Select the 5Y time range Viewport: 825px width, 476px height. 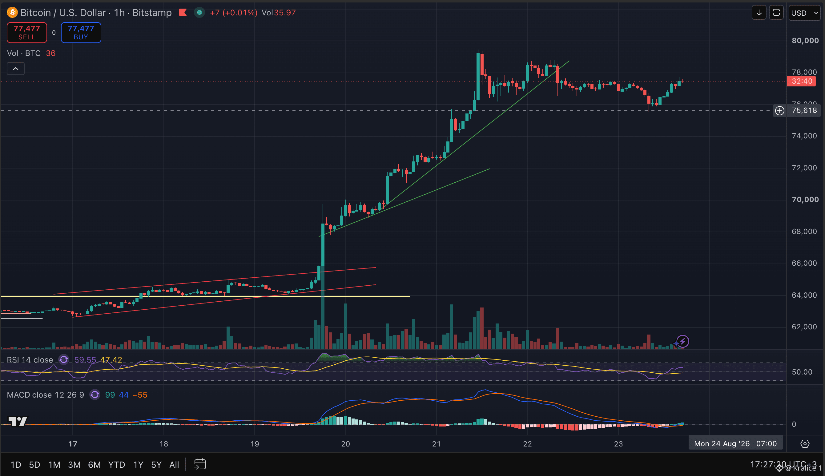pyautogui.click(x=156, y=465)
